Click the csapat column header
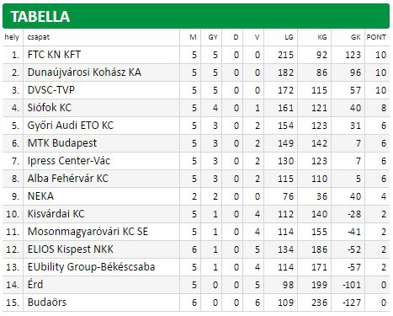The image size is (393, 316). (39, 37)
